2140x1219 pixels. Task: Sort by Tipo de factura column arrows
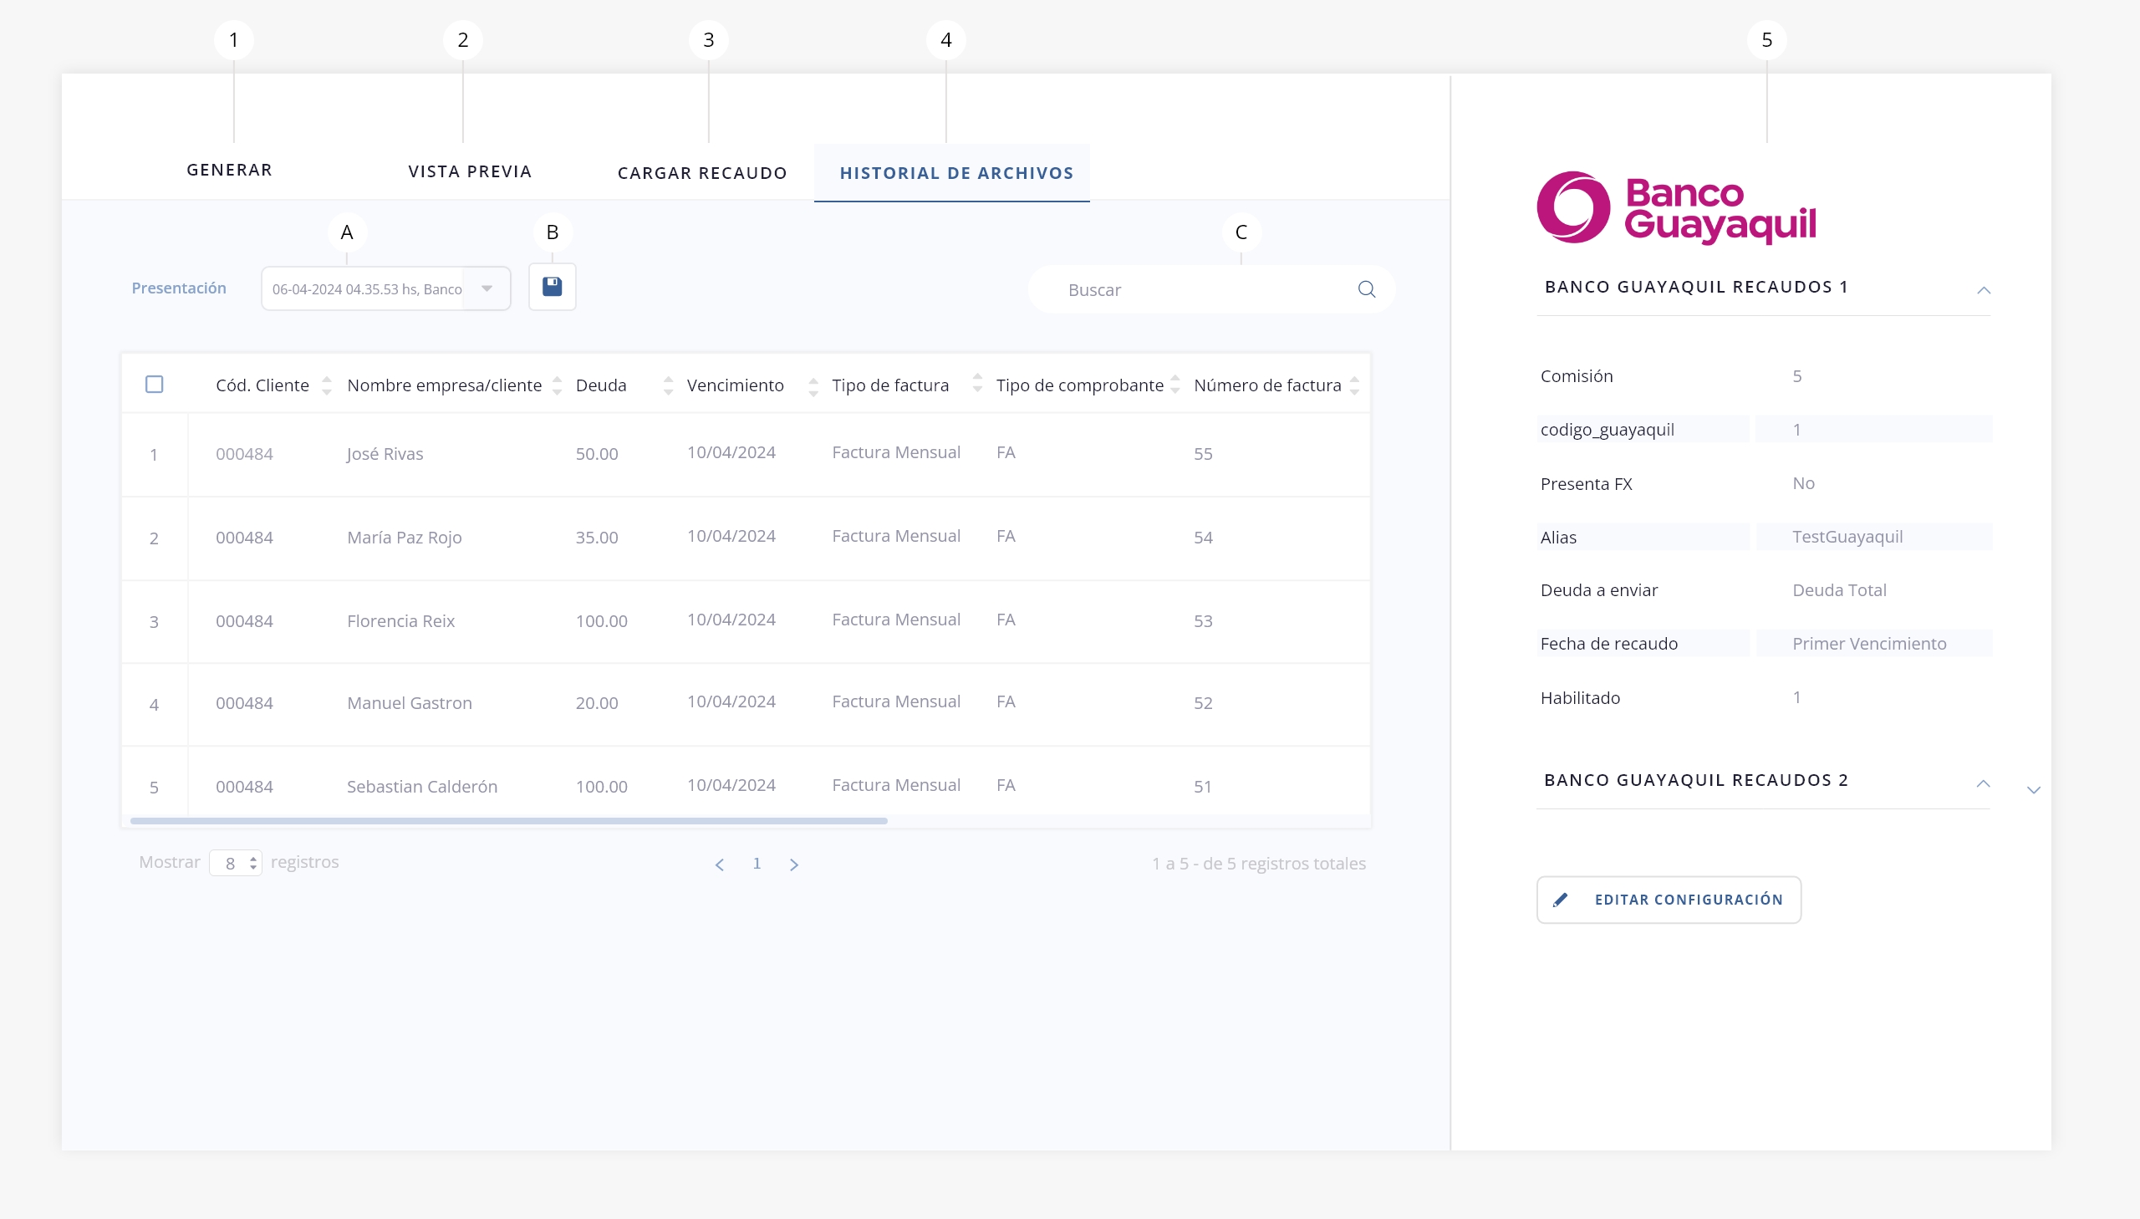click(977, 383)
